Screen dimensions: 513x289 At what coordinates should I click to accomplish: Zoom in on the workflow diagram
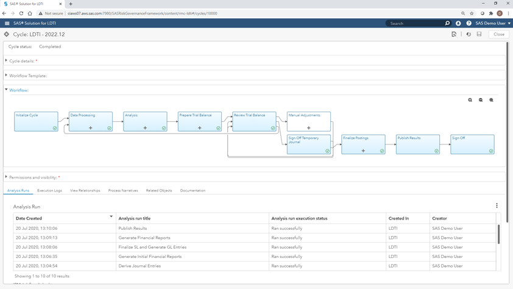click(x=470, y=100)
